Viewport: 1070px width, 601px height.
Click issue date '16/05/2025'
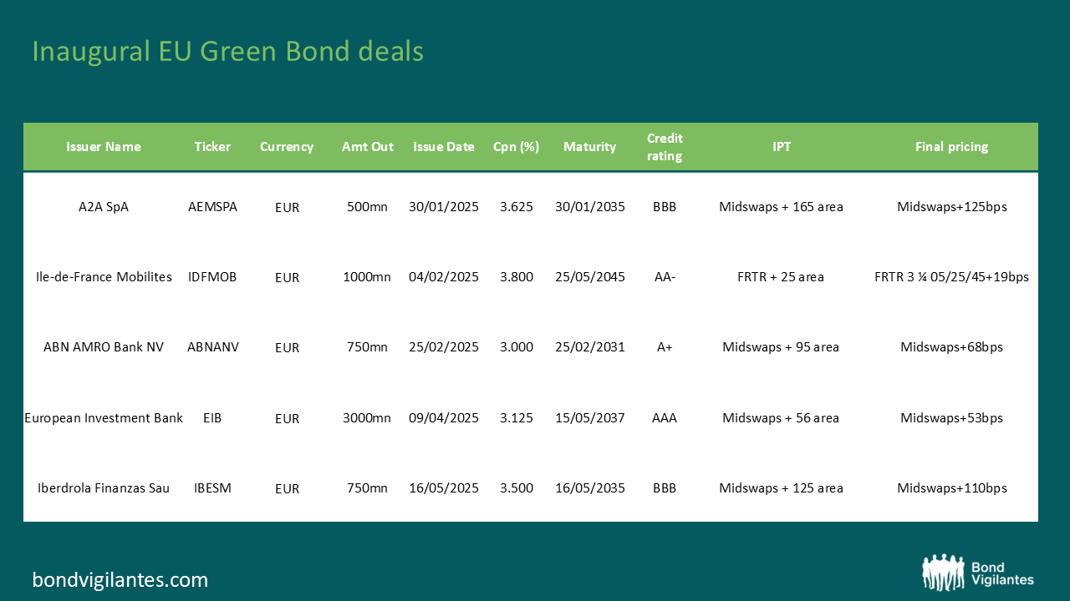coord(444,488)
